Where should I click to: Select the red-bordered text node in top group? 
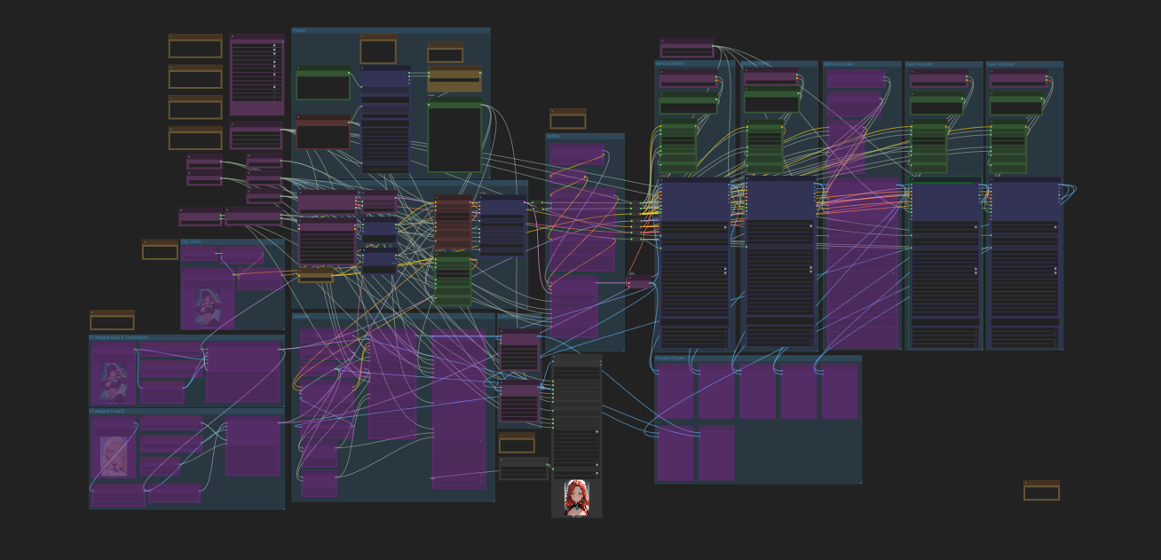[323, 132]
